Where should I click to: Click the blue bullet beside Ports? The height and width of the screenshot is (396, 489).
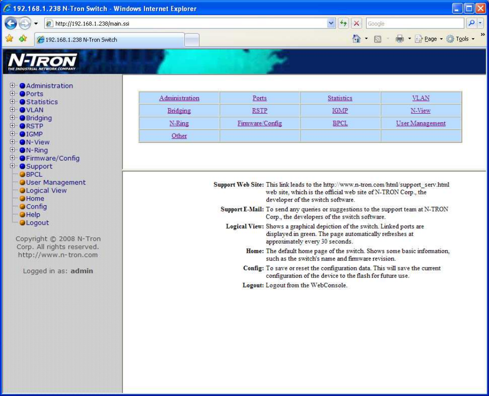coord(22,94)
